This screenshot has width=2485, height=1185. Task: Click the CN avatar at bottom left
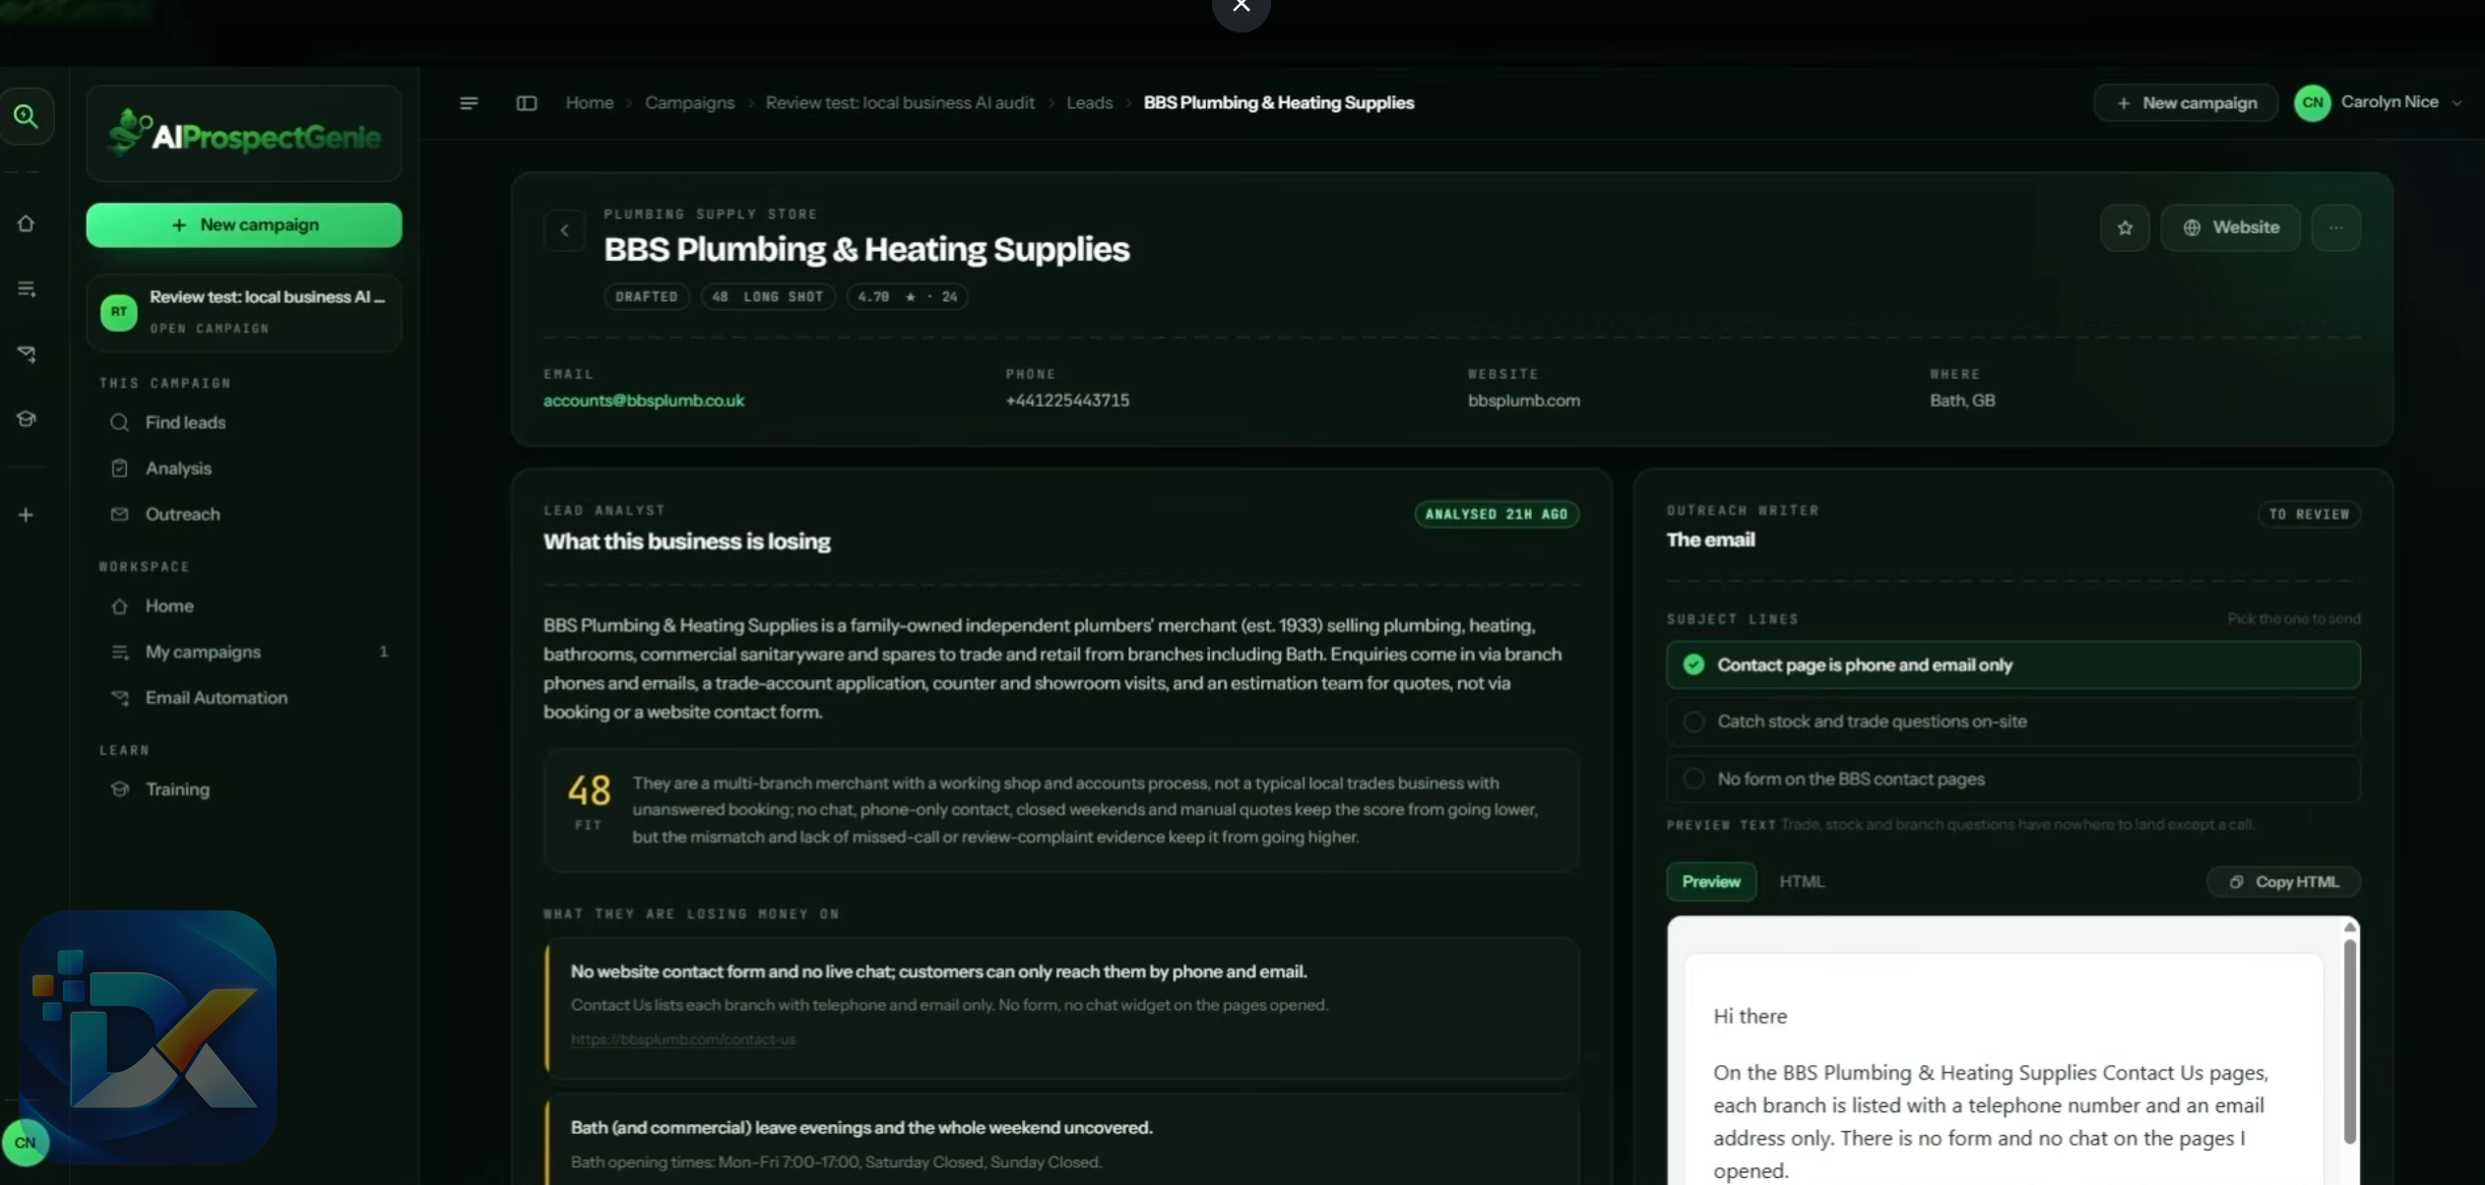[x=26, y=1142]
